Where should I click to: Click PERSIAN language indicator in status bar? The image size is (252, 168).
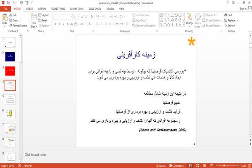tap(28, 165)
